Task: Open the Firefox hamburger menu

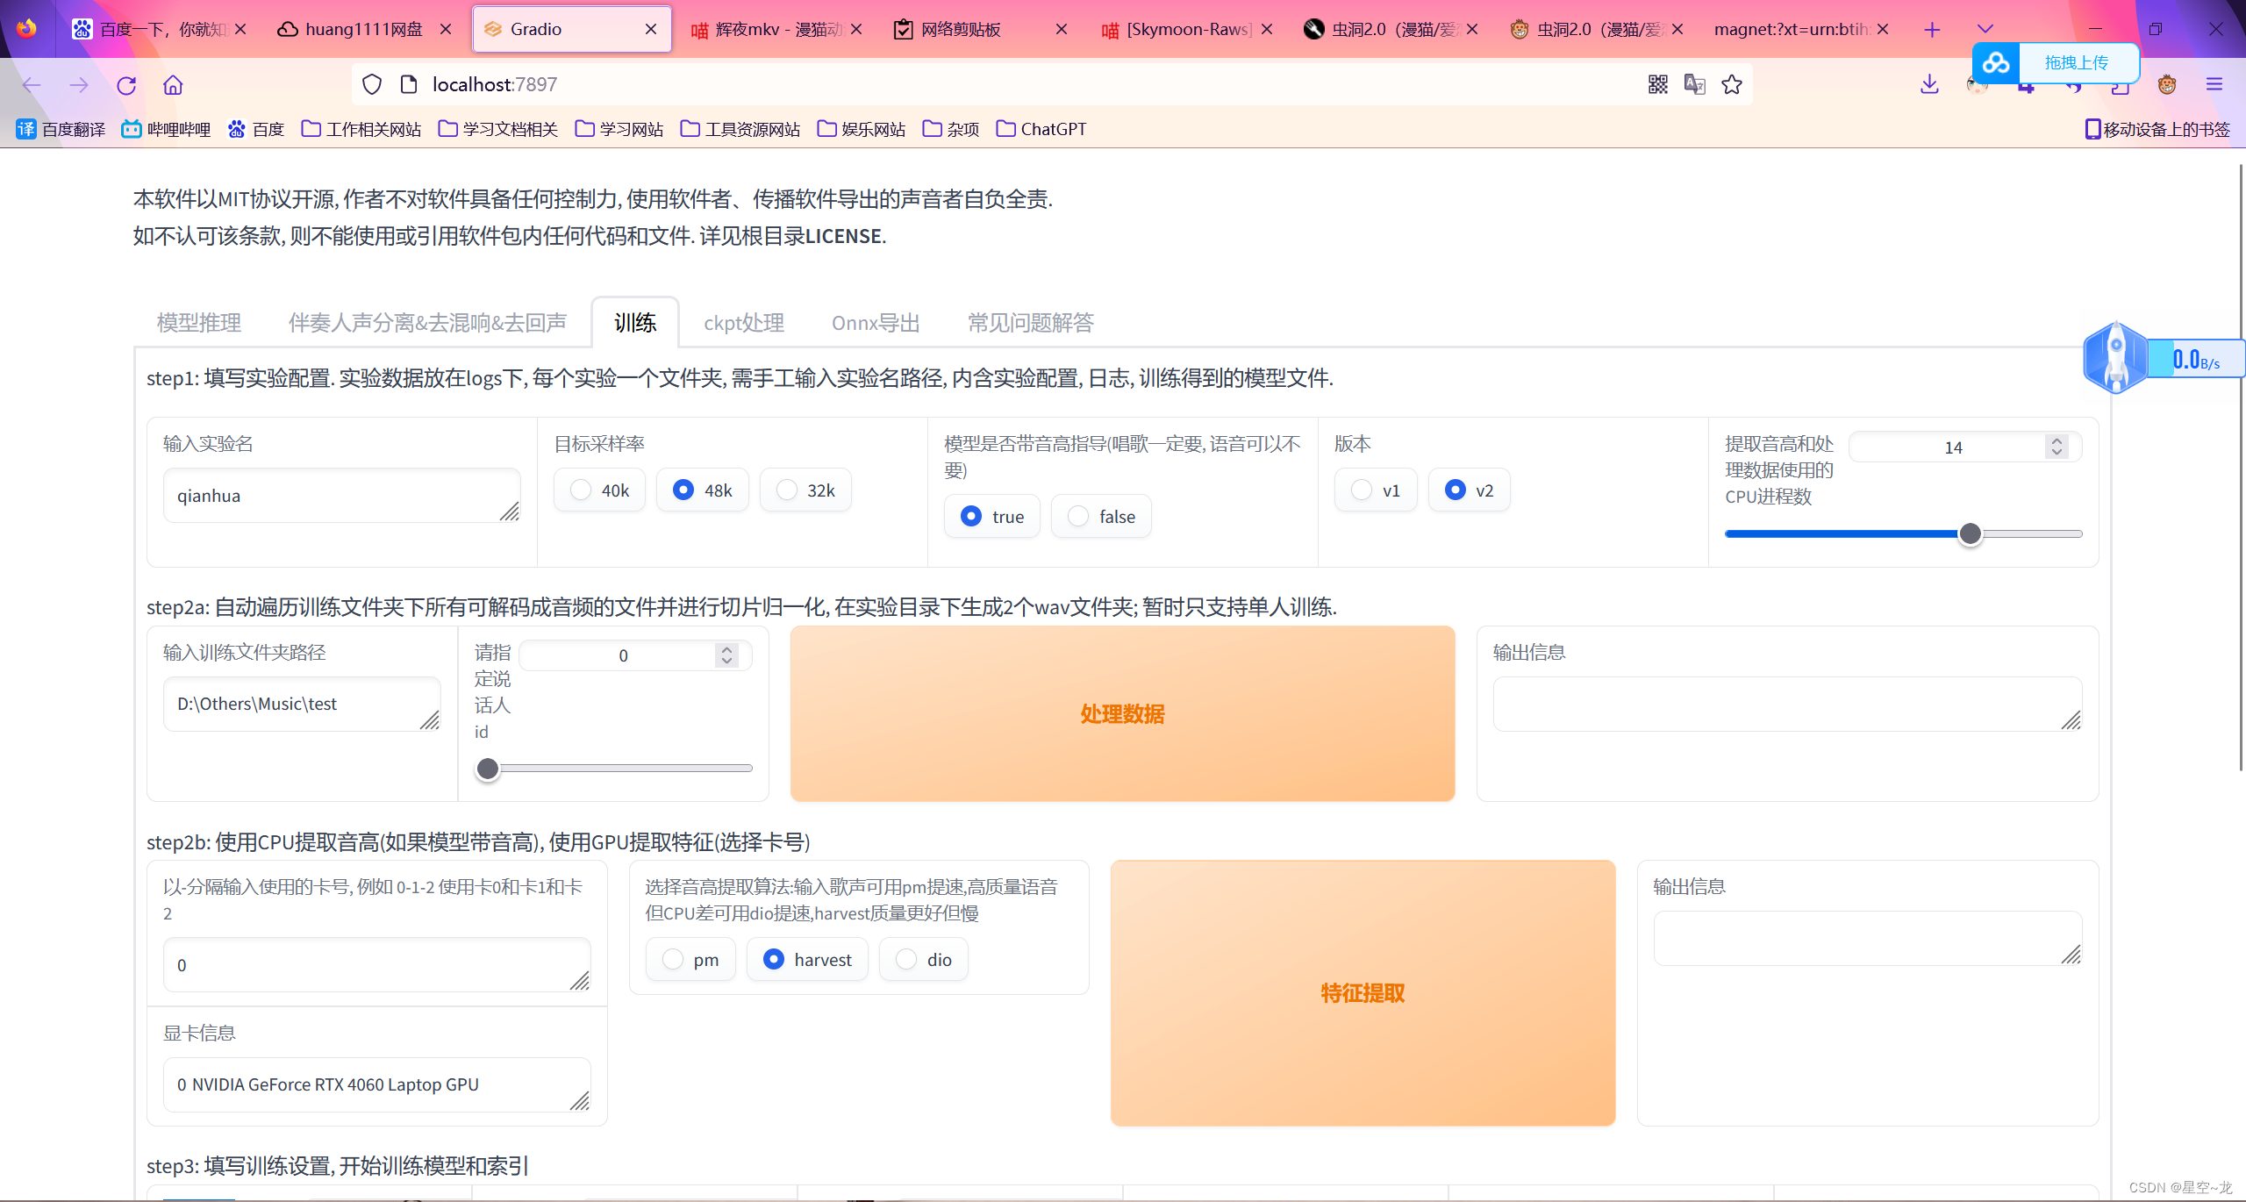Action: [2214, 84]
